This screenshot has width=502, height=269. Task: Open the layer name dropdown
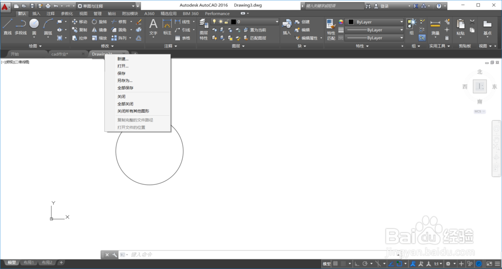tap(245, 22)
